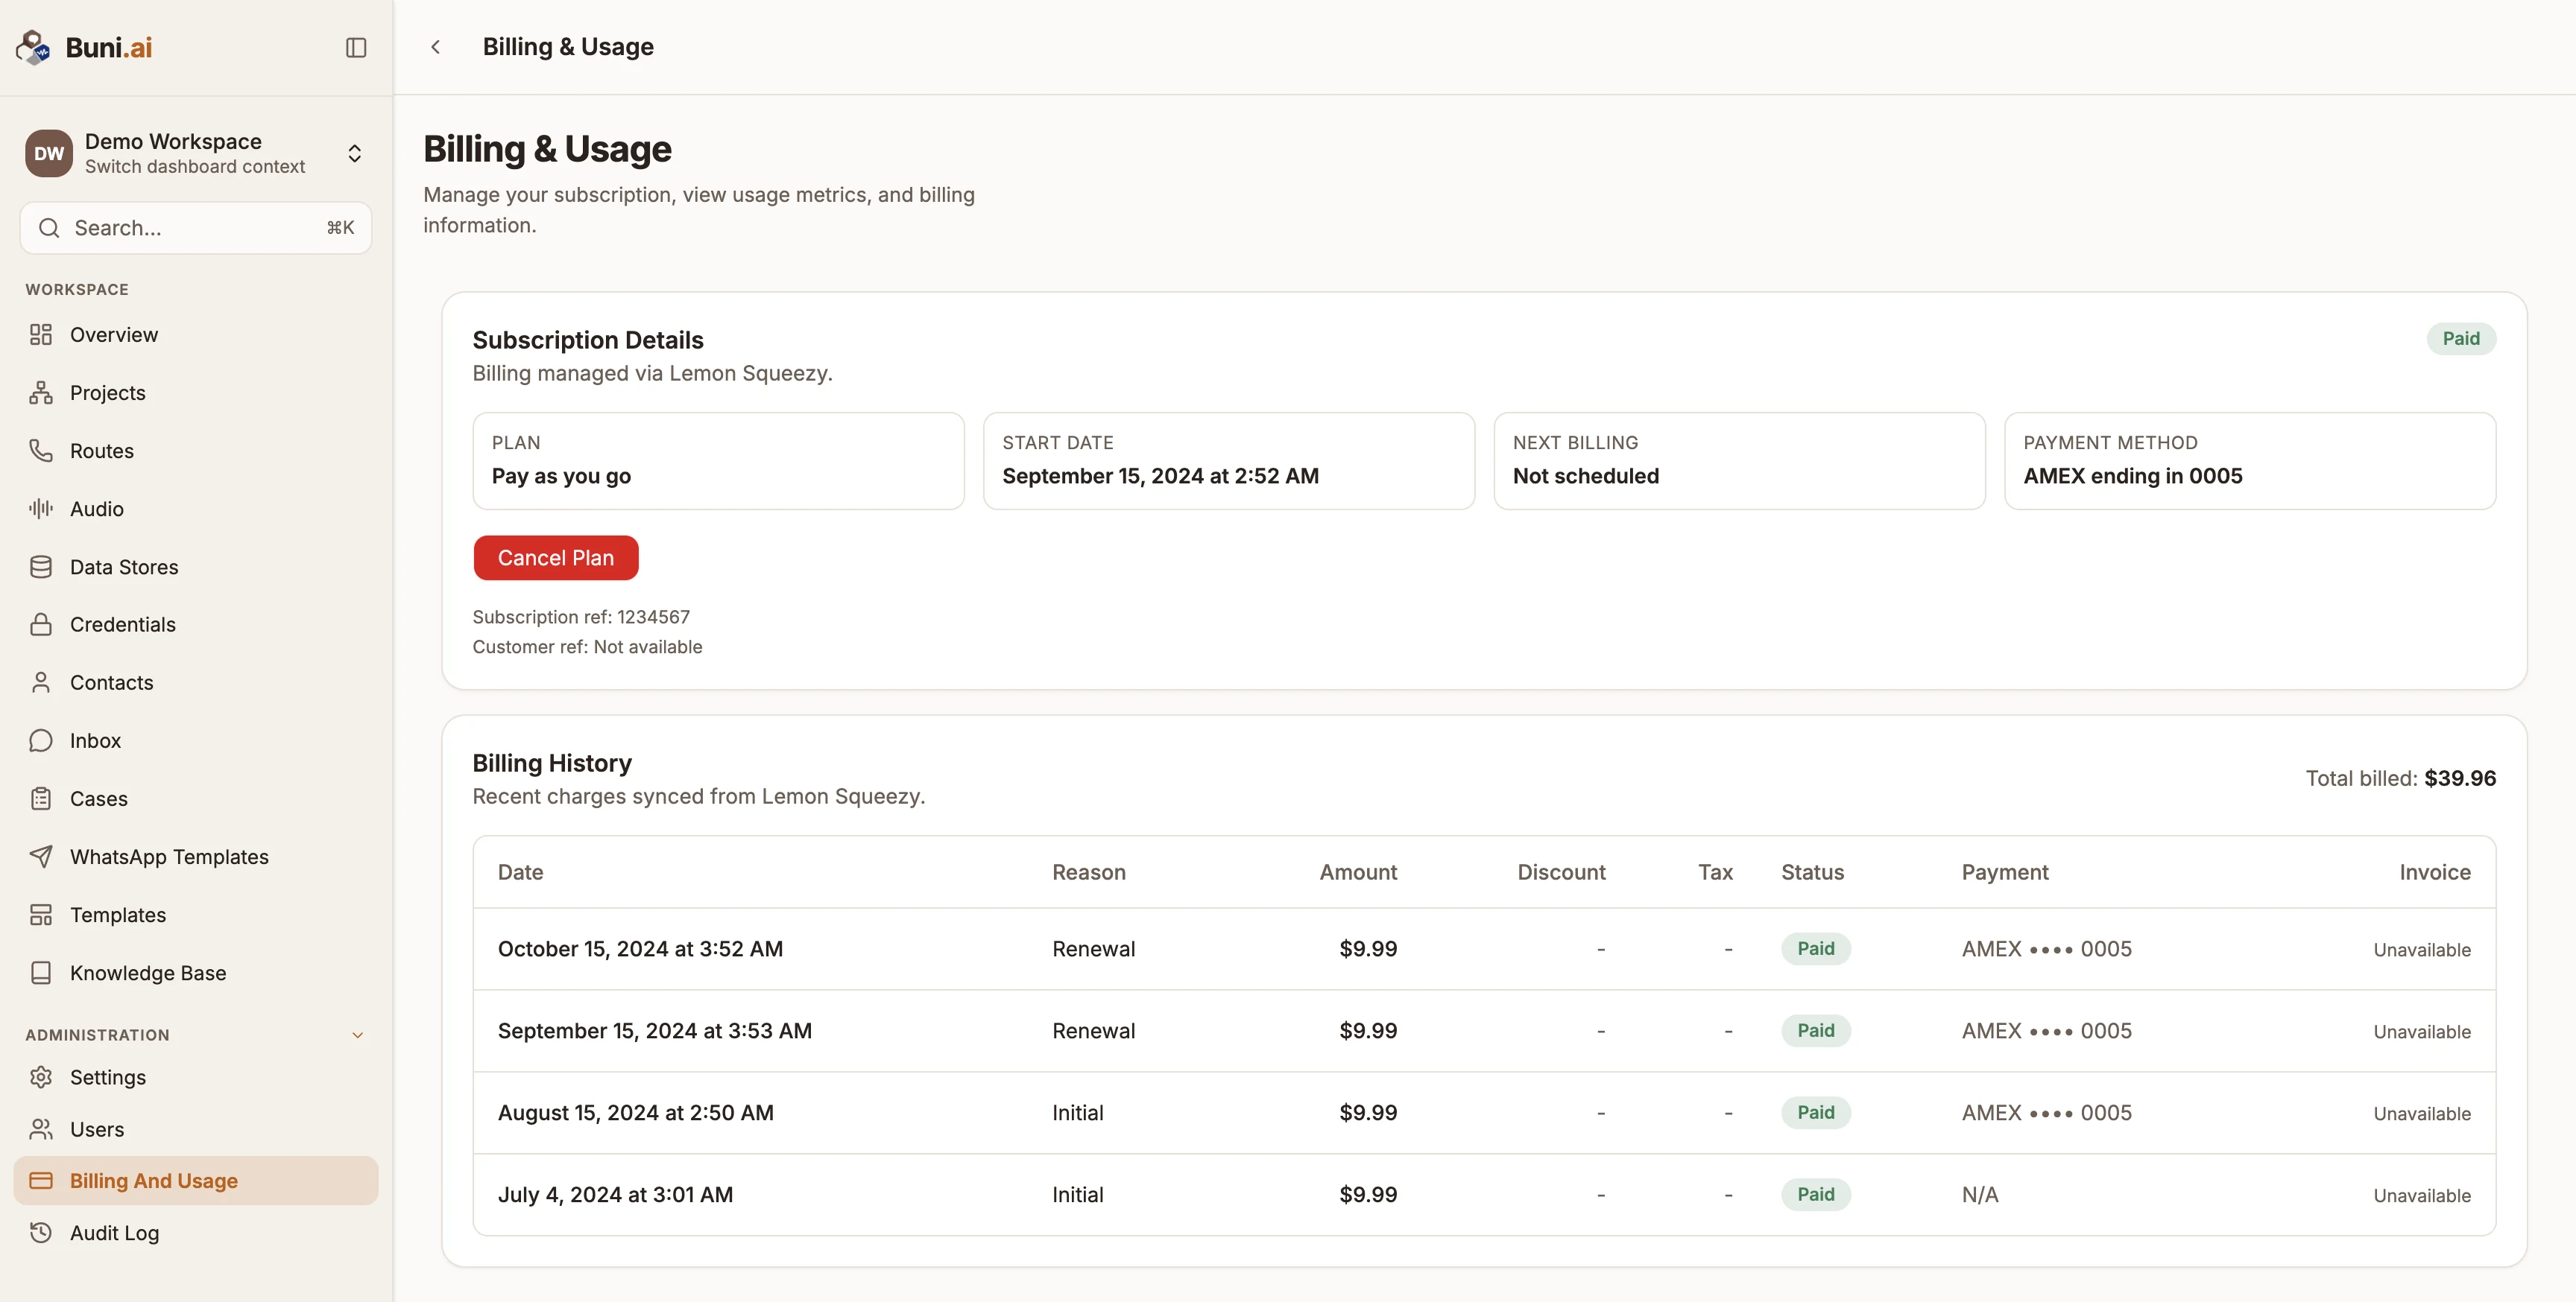2576x1302 pixels.
Task: Click Not scheduled next billing value
Action: click(1586, 476)
